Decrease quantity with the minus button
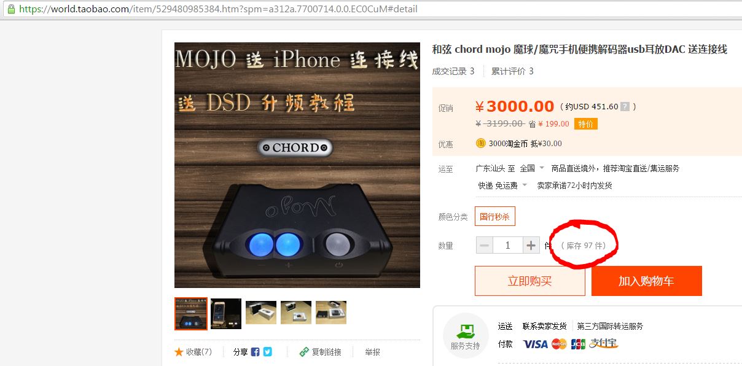The width and height of the screenshot is (742, 366). pos(485,246)
